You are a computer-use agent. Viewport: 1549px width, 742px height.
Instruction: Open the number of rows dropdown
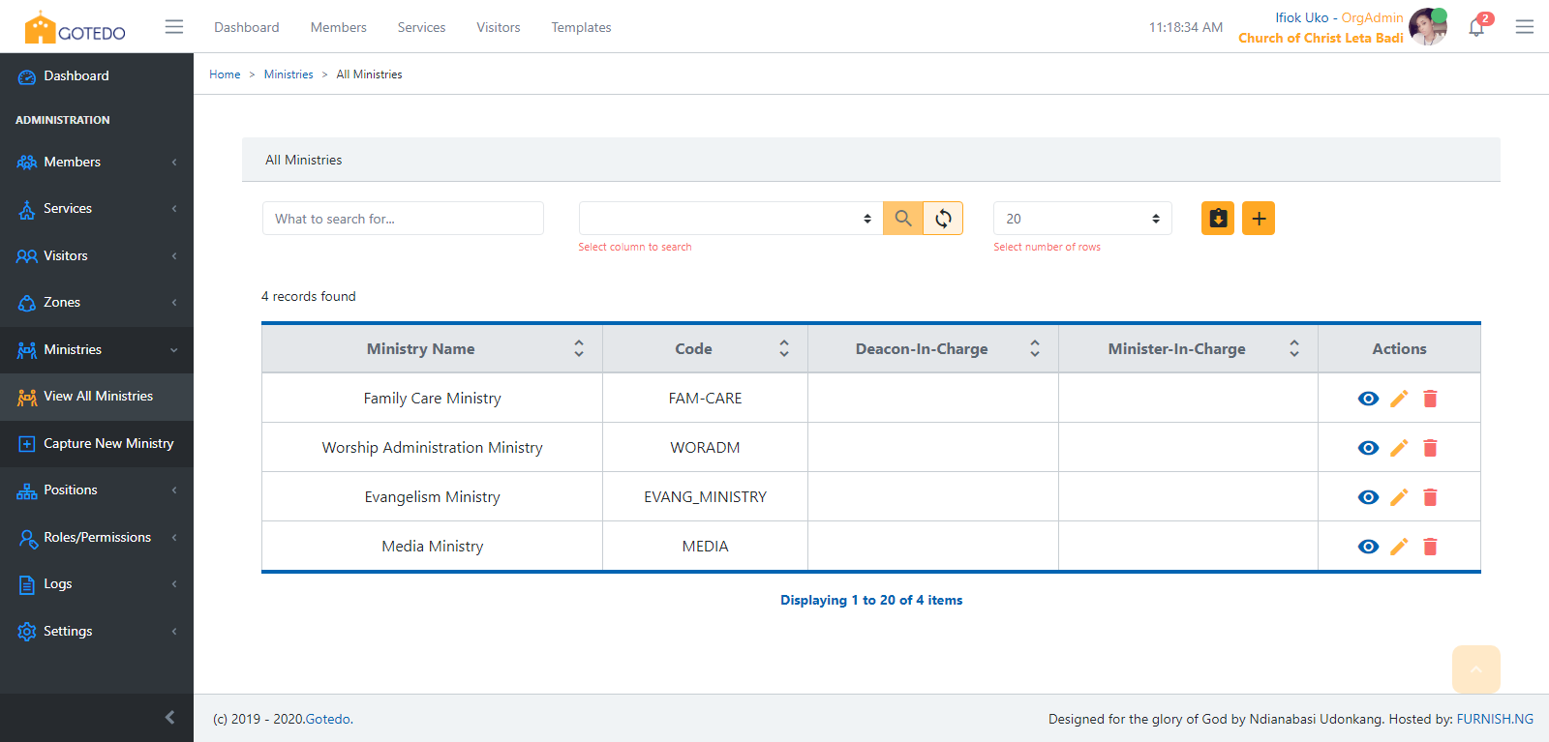1081,219
